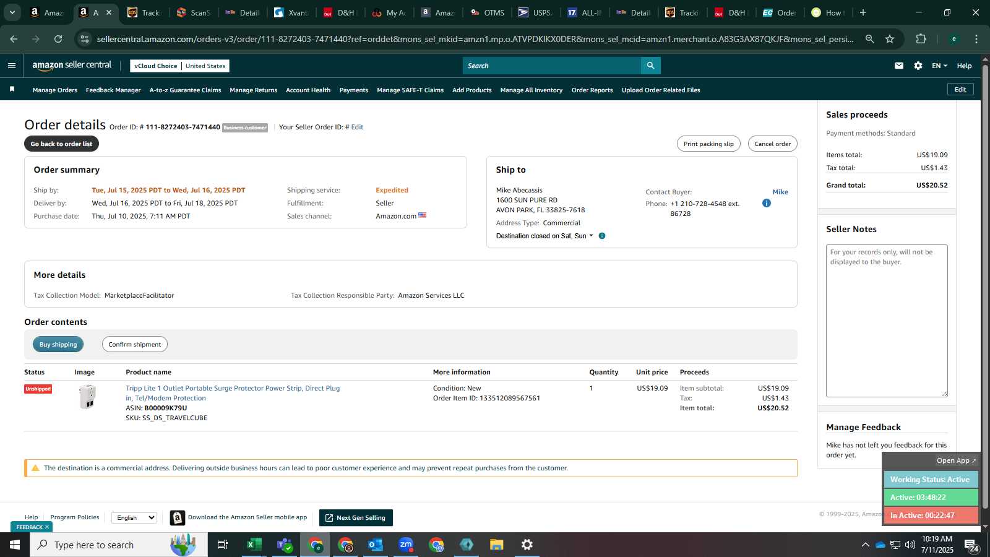Click Mike contact buyer link
This screenshot has width=990, height=557.
pyautogui.click(x=780, y=192)
